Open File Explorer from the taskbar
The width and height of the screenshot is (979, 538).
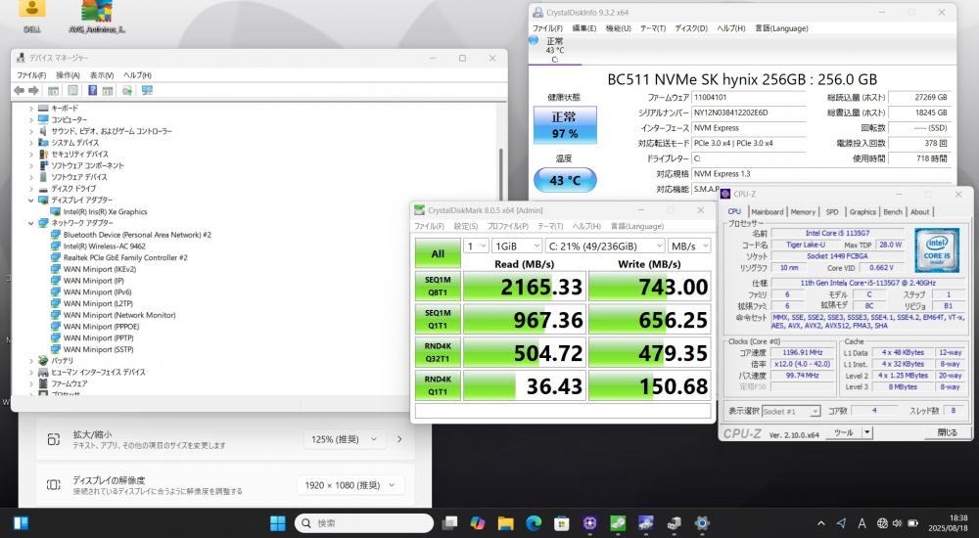[506, 523]
